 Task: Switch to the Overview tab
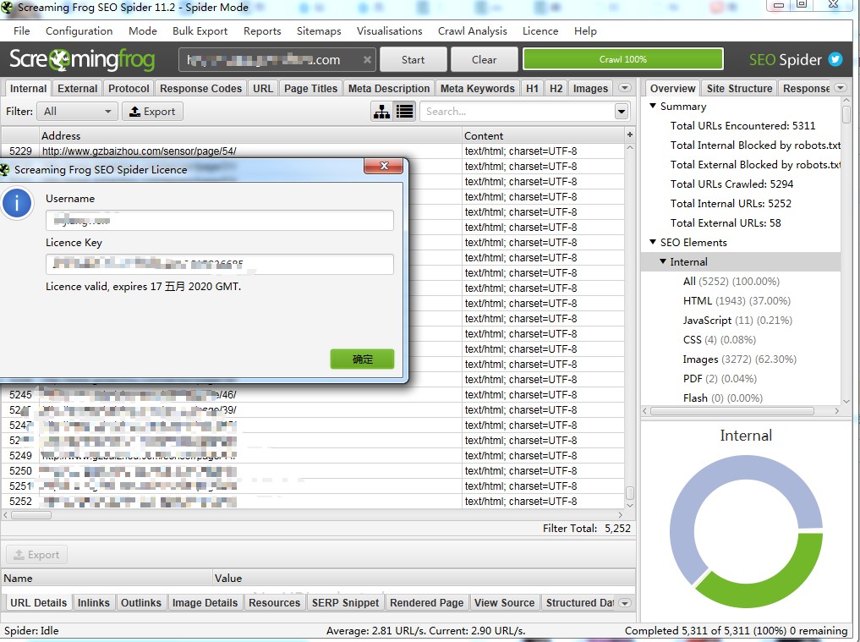[x=672, y=88]
